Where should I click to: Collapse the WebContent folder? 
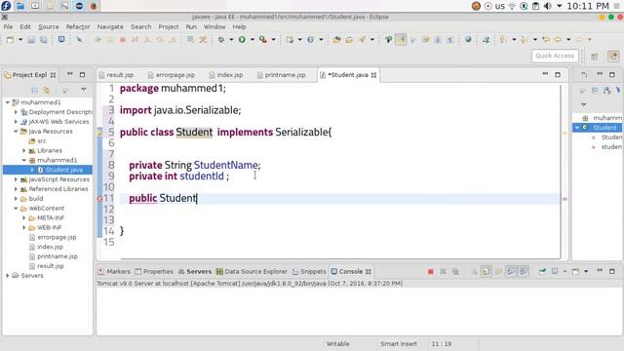[x=16, y=208]
